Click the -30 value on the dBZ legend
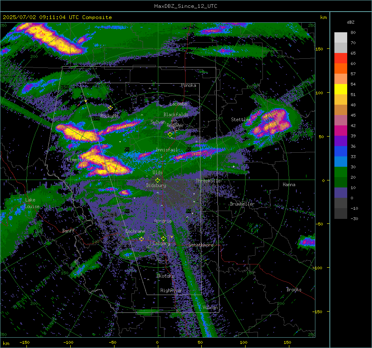 click(354, 218)
